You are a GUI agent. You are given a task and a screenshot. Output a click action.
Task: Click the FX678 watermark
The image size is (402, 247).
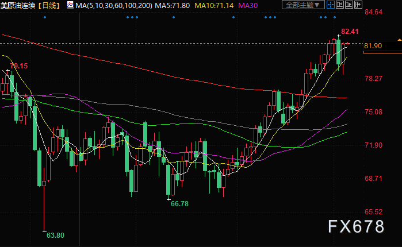click(356, 227)
